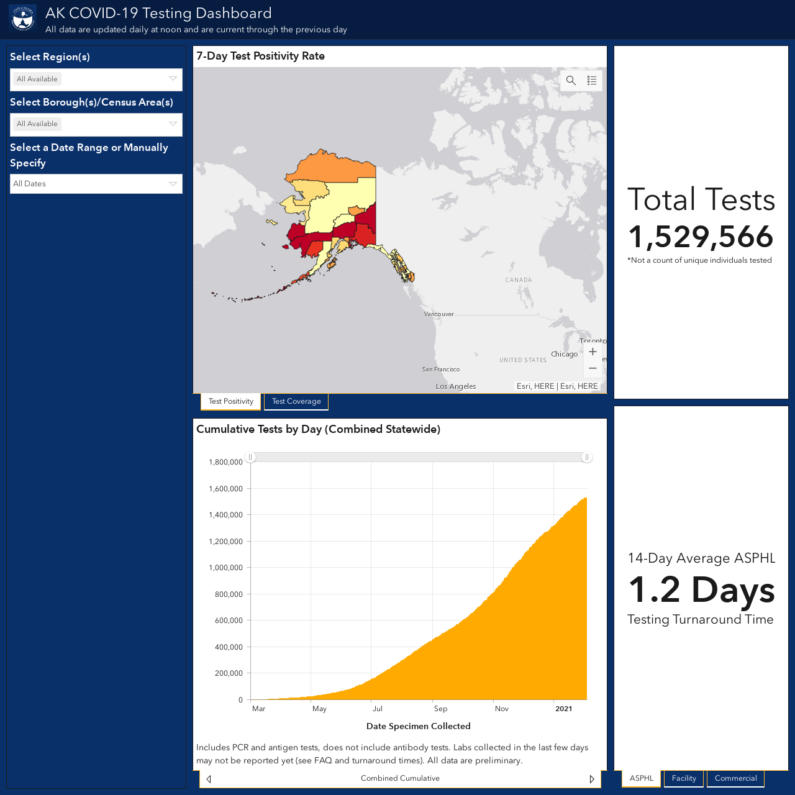Click the Esri, HERE attribution link
The height and width of the screenshot is (795, 795).
click(557, 386)
